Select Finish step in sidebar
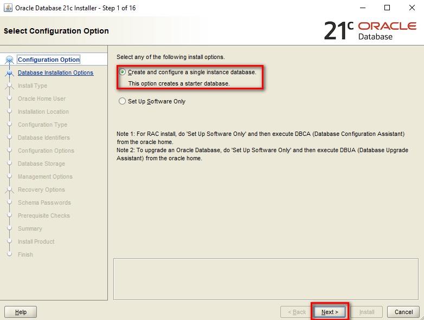The image size is (424, 320). [25, 254]
